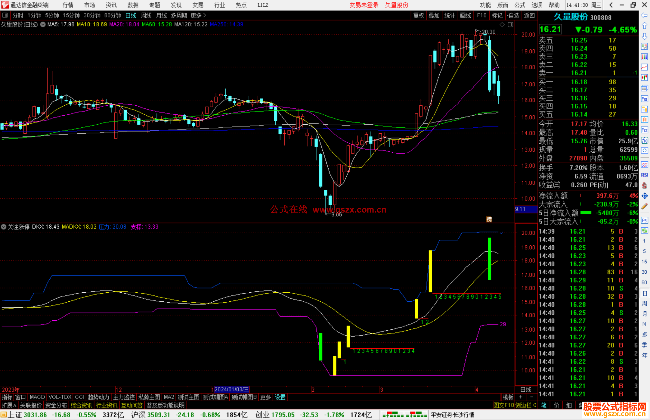This screenshot has height=420, width=650.
Task: Click the plus zoom button beside 模板
Action: [521, 397]
